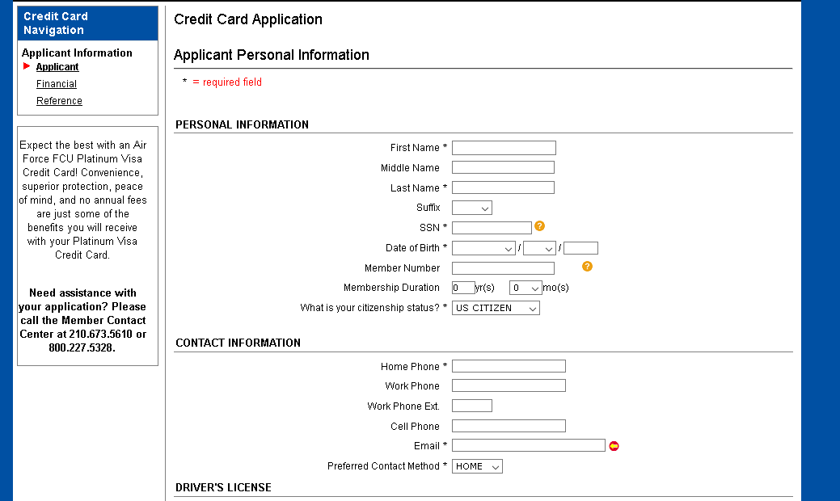Open the birth day dropdown
This screenshot has height=501, width=840.
539,247
